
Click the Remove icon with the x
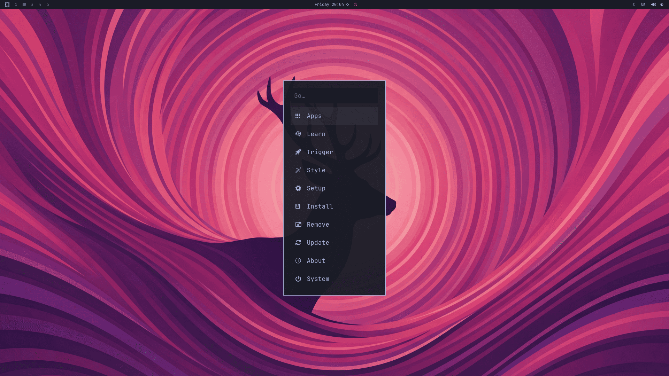click(298, 225)
